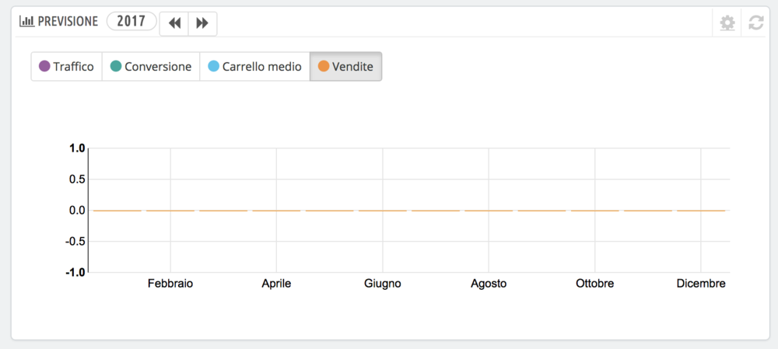Click the refresh arrows icon

756,23
